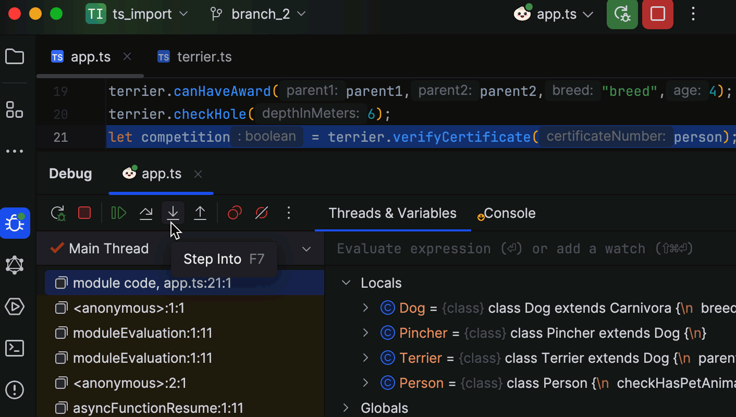
Task: Open the Terminal tool window
Action: [15, 348]
